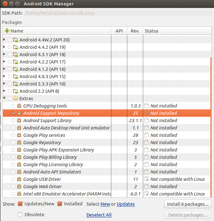The width and height of the screenshot is (214, 221).
Task: Expand the Android 2.2 (API 8) node
Action: [4, 91]
